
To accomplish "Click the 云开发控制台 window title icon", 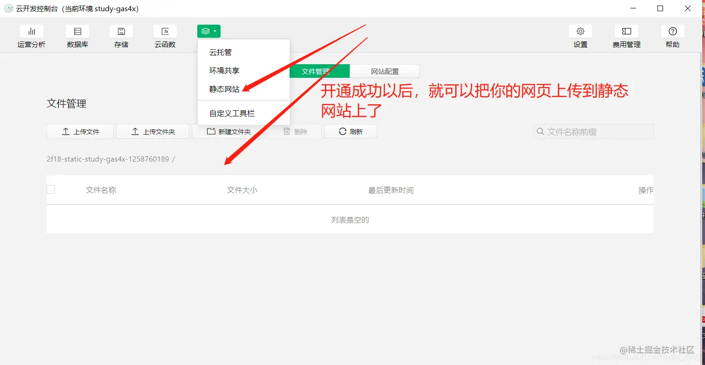I will [8, 8].
